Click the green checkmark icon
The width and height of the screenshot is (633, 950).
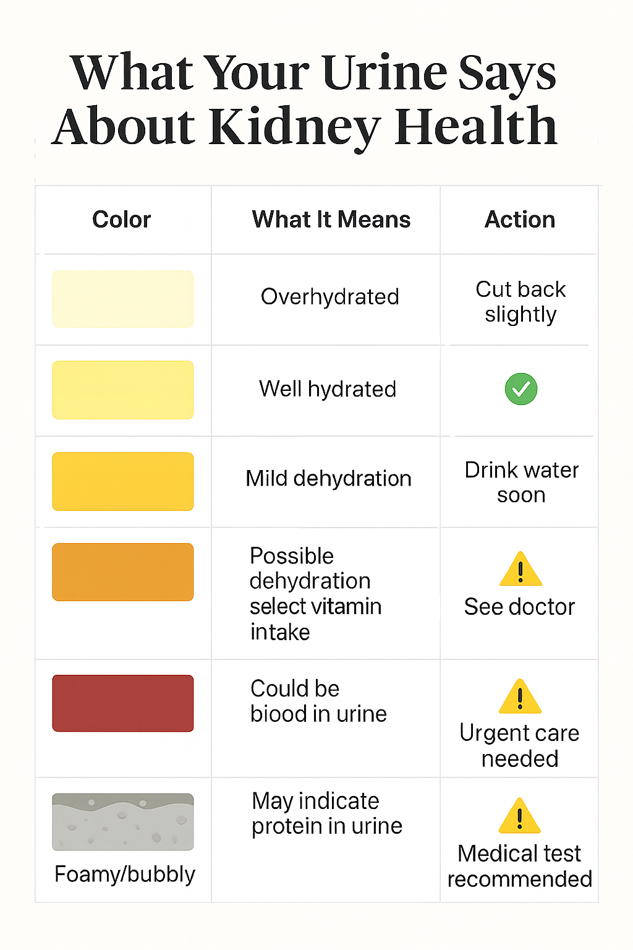click(521, 389)
